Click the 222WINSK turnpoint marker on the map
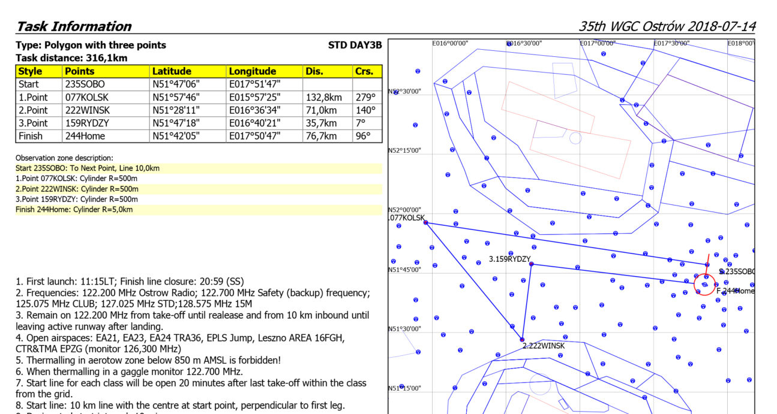This screenshot has width=777, height=414. (522, 340)
